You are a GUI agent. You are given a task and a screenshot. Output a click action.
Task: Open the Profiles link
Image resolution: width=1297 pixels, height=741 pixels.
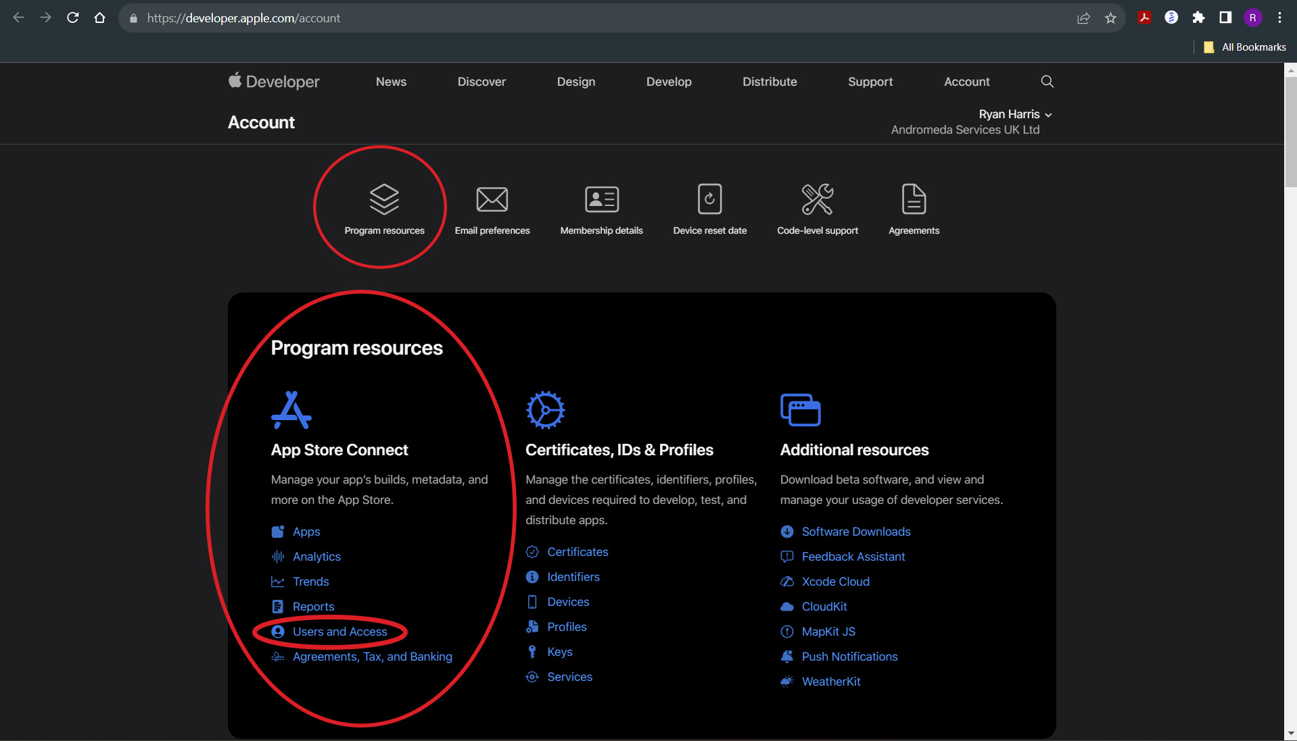click(x=567, y=627)
